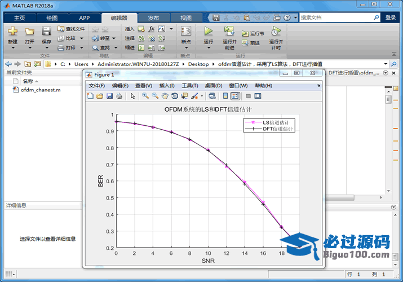Activate the Data Cursor tool in Figure

tap(184, 96)
